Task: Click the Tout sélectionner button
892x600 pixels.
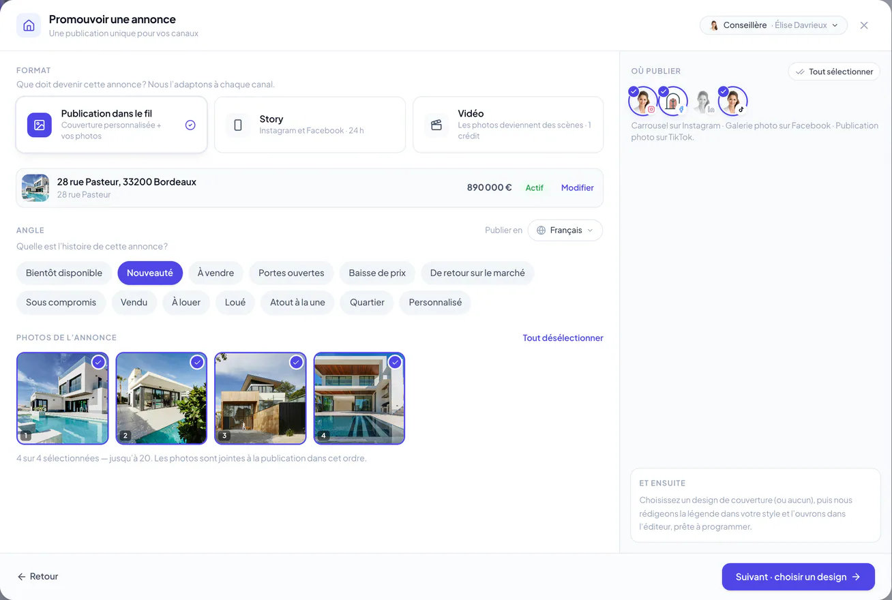Action: tap(834, 72)
